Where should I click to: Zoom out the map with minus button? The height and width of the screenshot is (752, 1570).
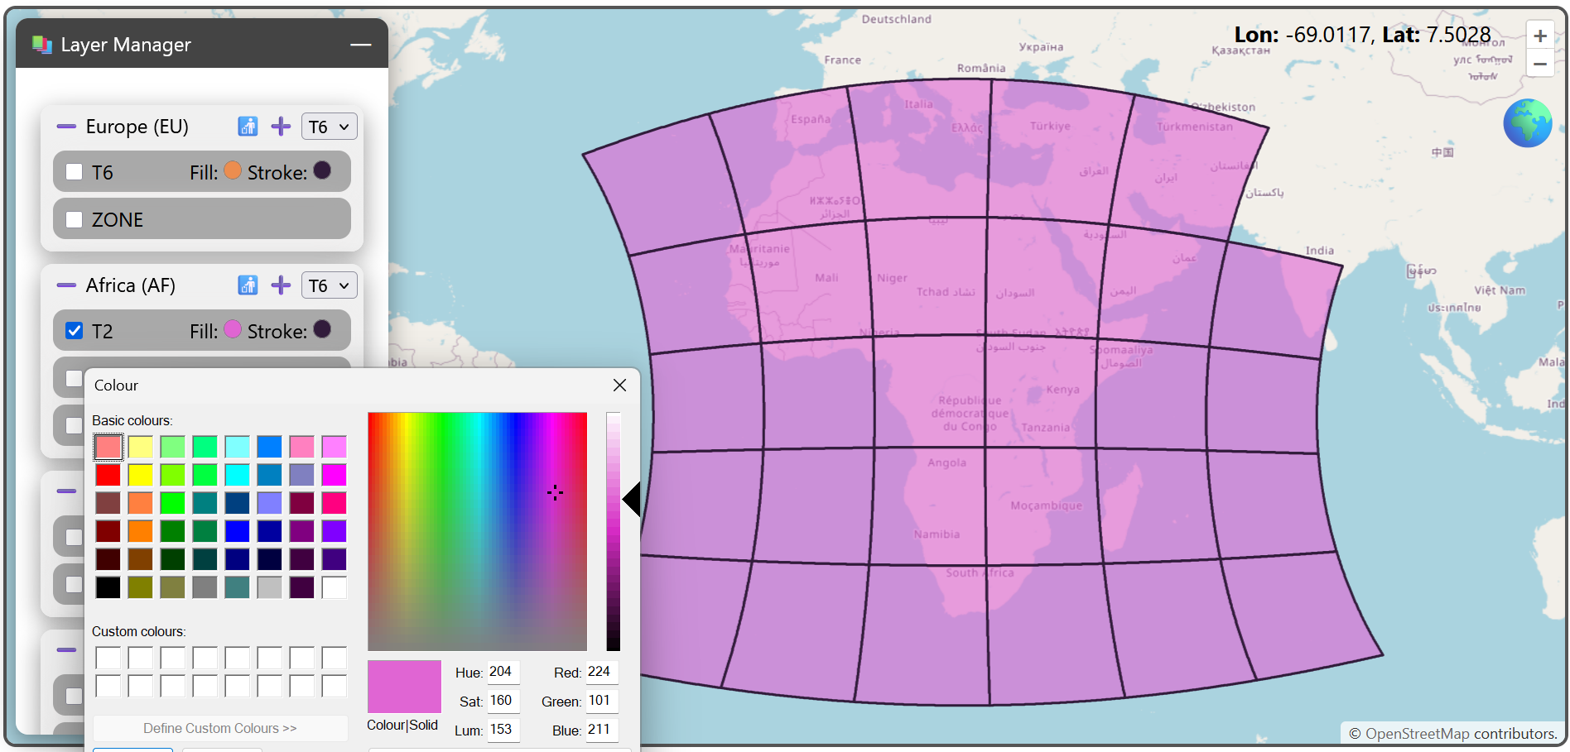pyautogui.click(x=1539, y=64)
